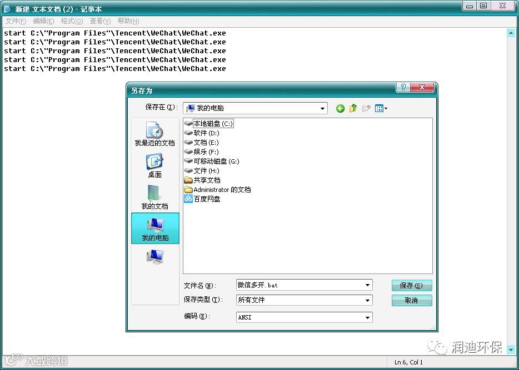Select Administrator 的文档 folder
519x370 pixels.
click(x=217, y=190)
